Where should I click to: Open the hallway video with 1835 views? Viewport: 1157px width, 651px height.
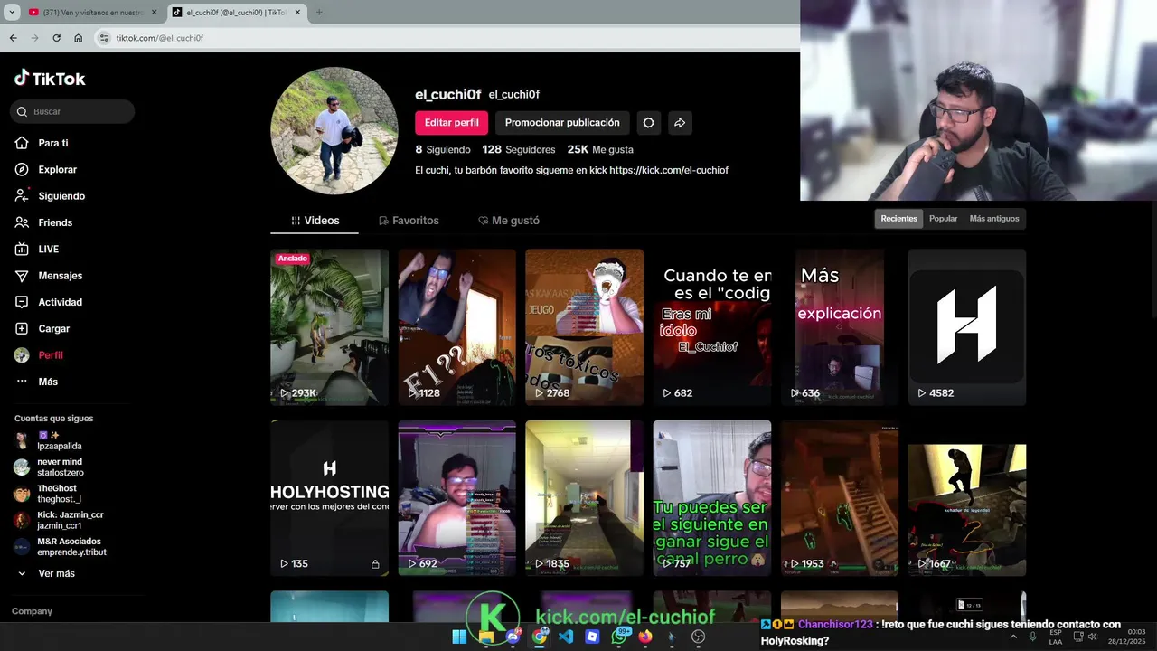pyautogui.click(x=585, y=498)
